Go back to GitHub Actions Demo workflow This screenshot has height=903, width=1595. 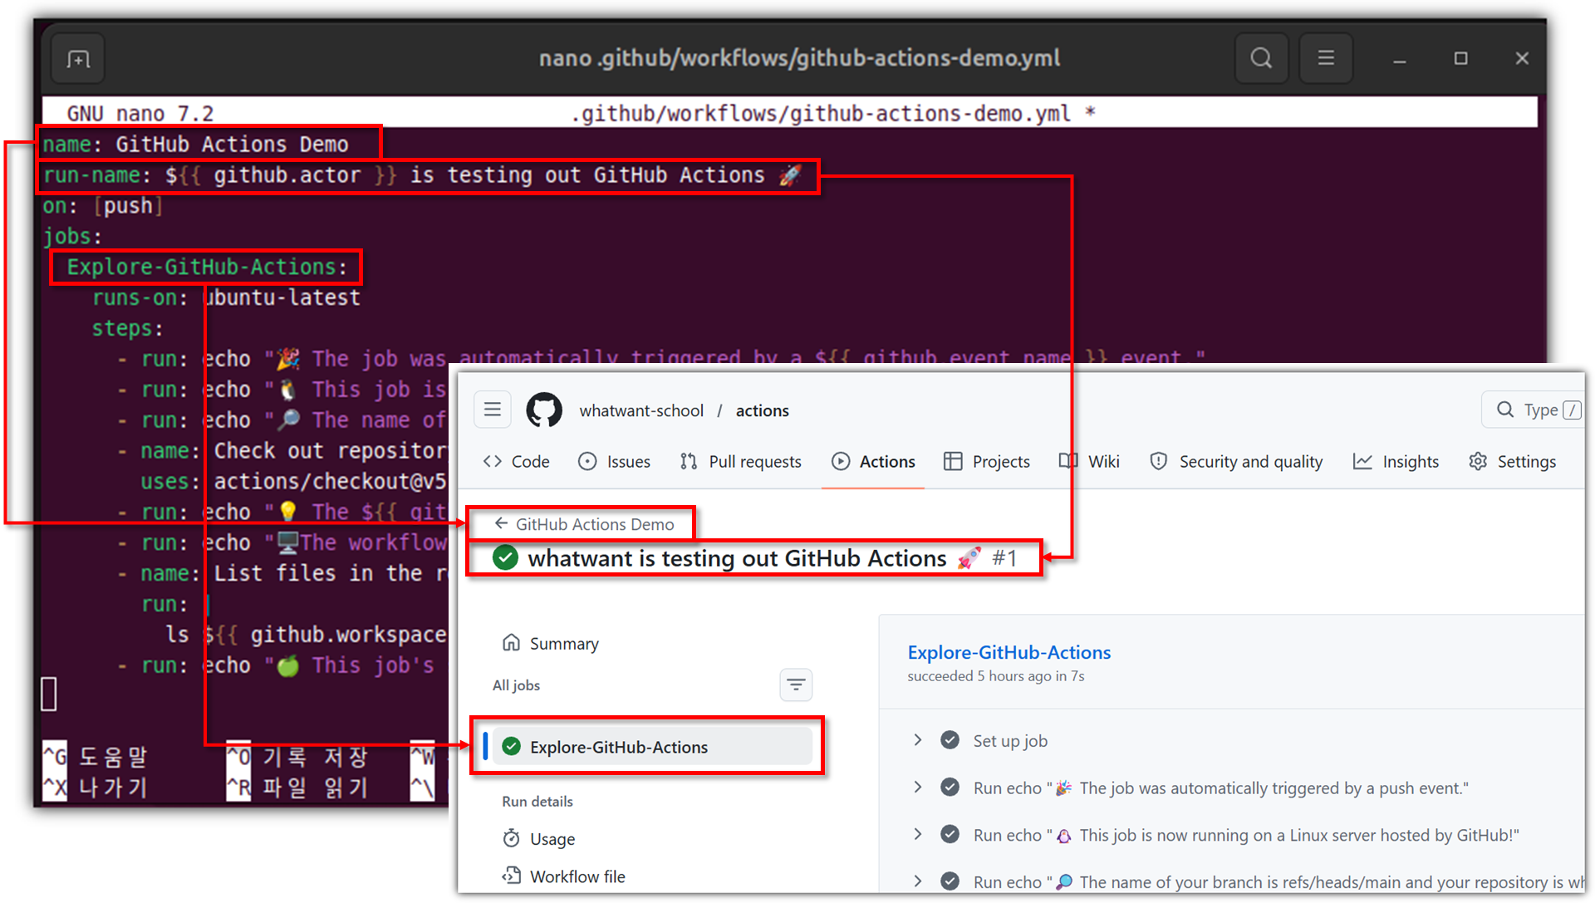point(585,524)
